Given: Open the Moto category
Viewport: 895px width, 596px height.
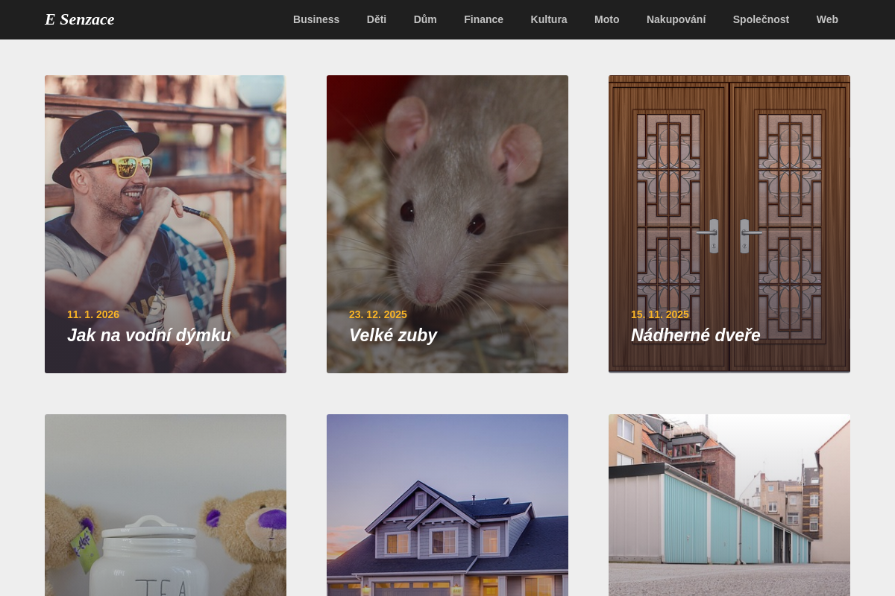Looking at the screenshot, I should [606, 19].
